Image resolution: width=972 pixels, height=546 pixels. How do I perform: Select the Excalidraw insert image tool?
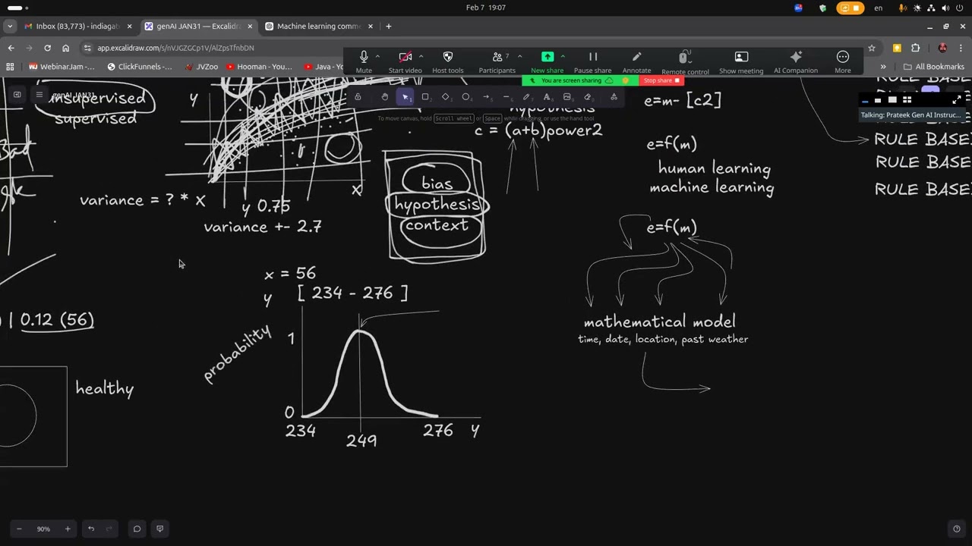coord(567,97)
